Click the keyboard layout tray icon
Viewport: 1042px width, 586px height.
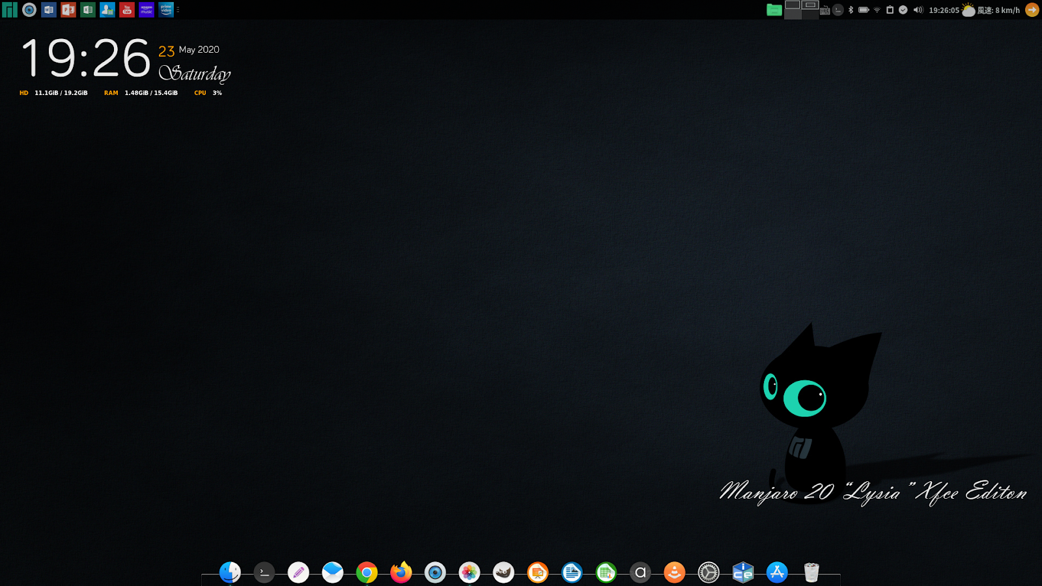click(825, 10)
